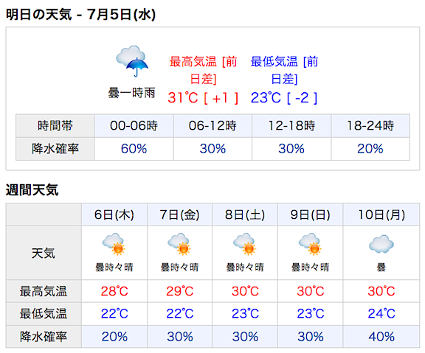This screenshot has width=425, height=353.
Task: Select the 12-18時 time slot header
Action: coord(291,126)
